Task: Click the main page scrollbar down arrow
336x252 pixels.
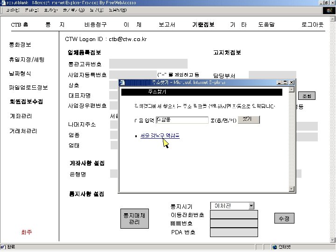Action: tap(333, 240)
